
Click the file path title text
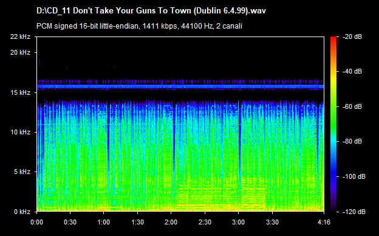151,11
